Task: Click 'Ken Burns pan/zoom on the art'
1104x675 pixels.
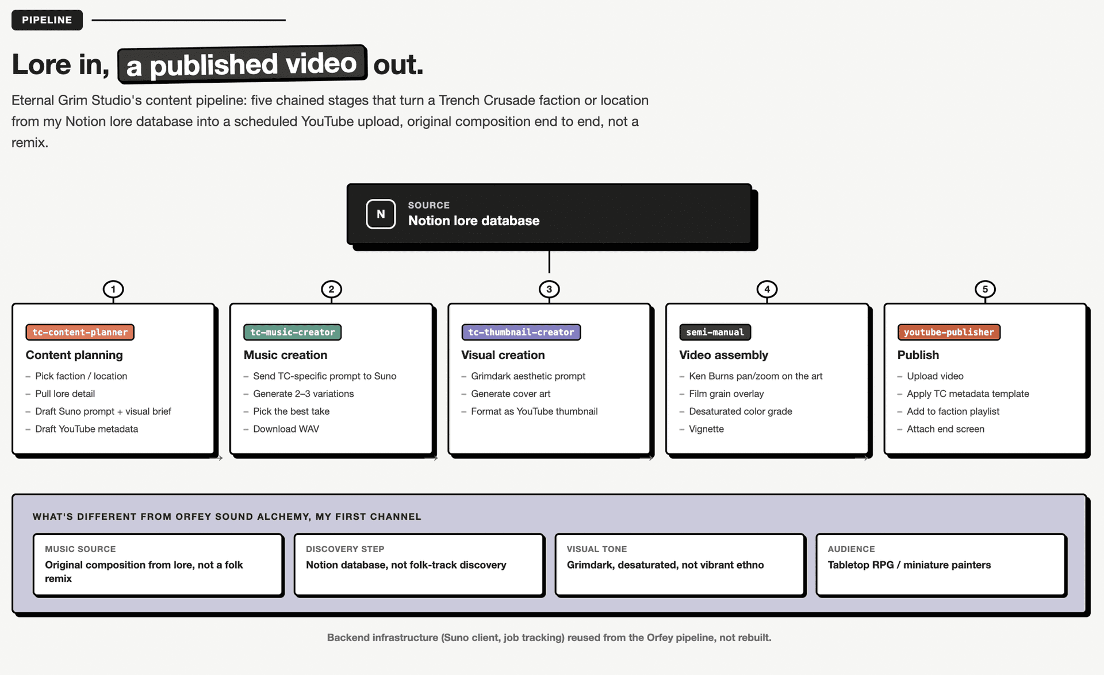Action: [756, 376]
